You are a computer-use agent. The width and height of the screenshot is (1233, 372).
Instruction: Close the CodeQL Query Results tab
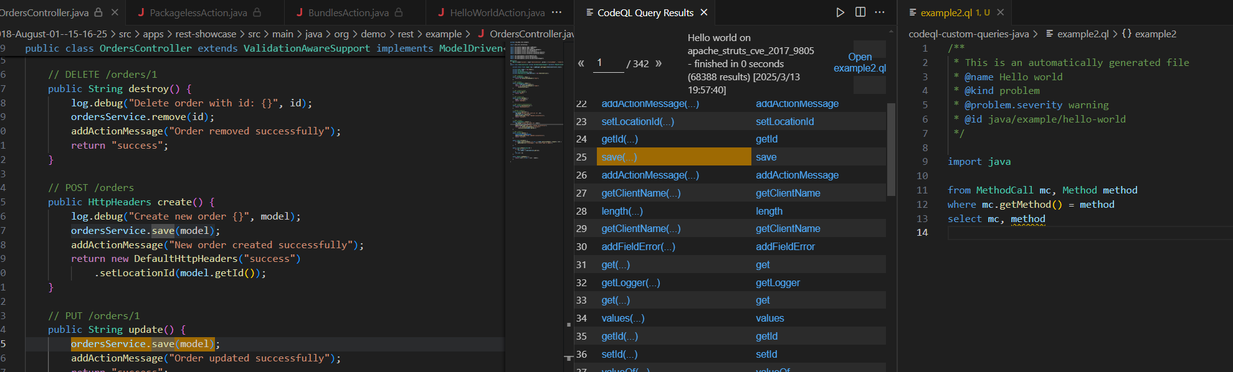point(704,12)
